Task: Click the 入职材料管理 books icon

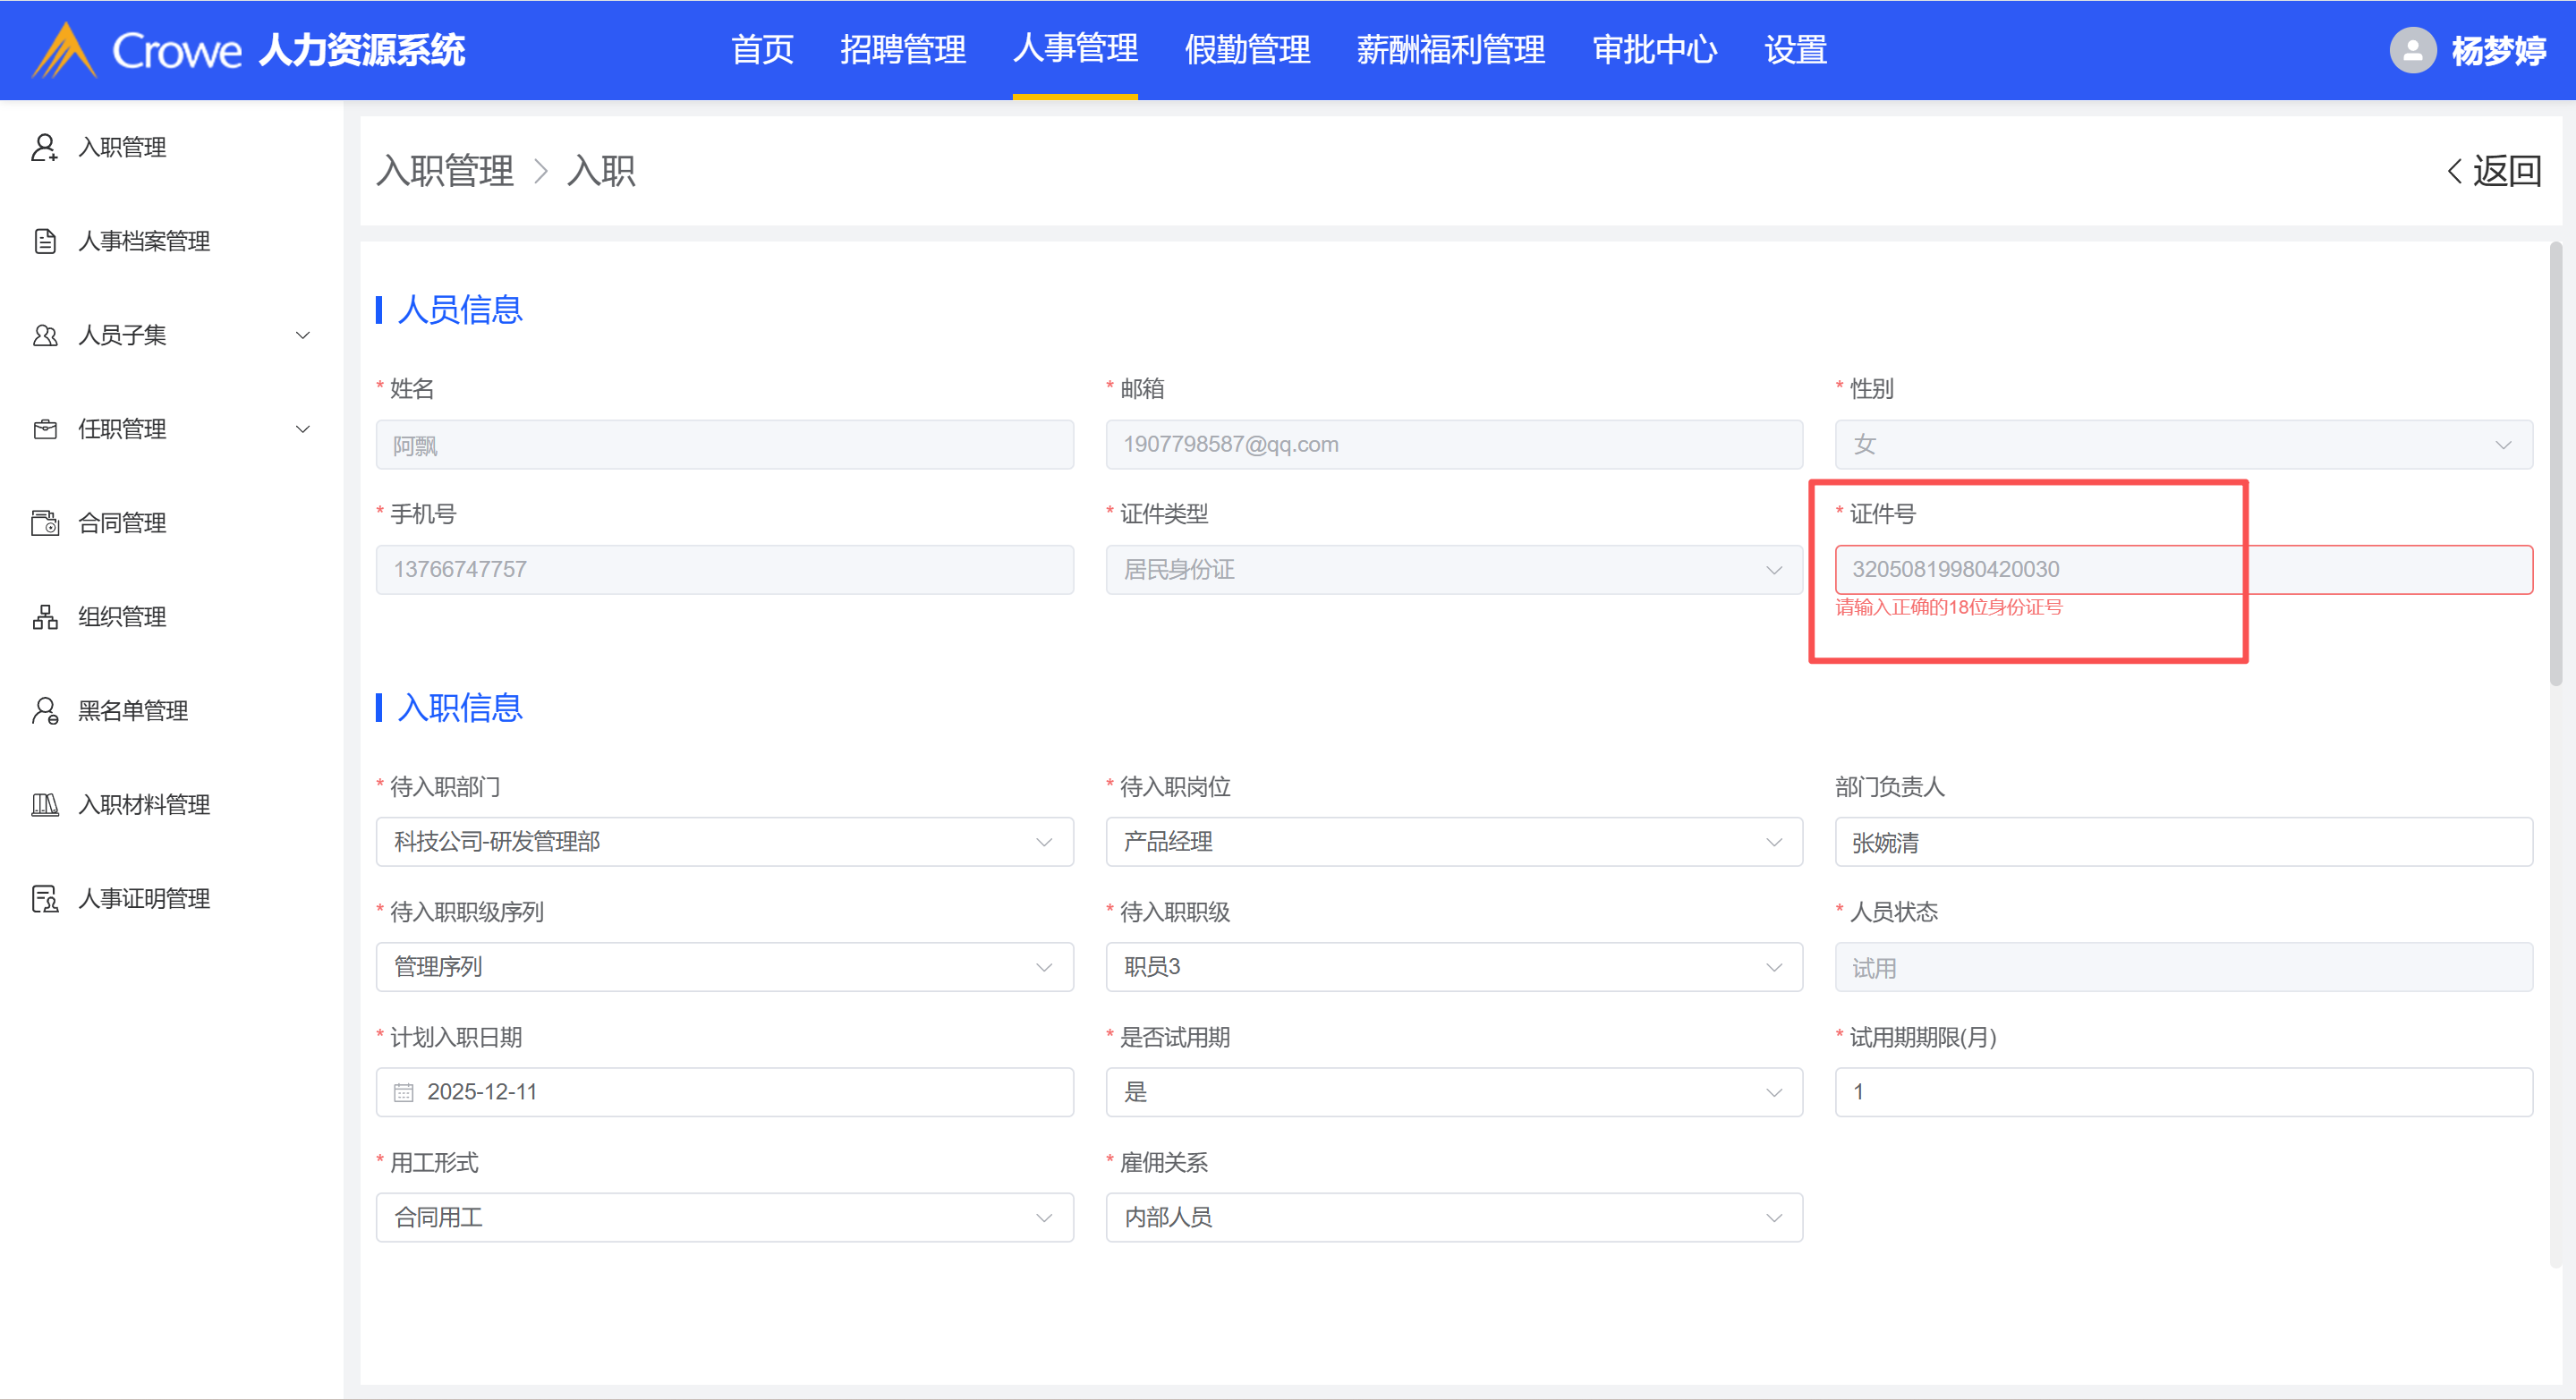Action: click(x=44, y=805)
